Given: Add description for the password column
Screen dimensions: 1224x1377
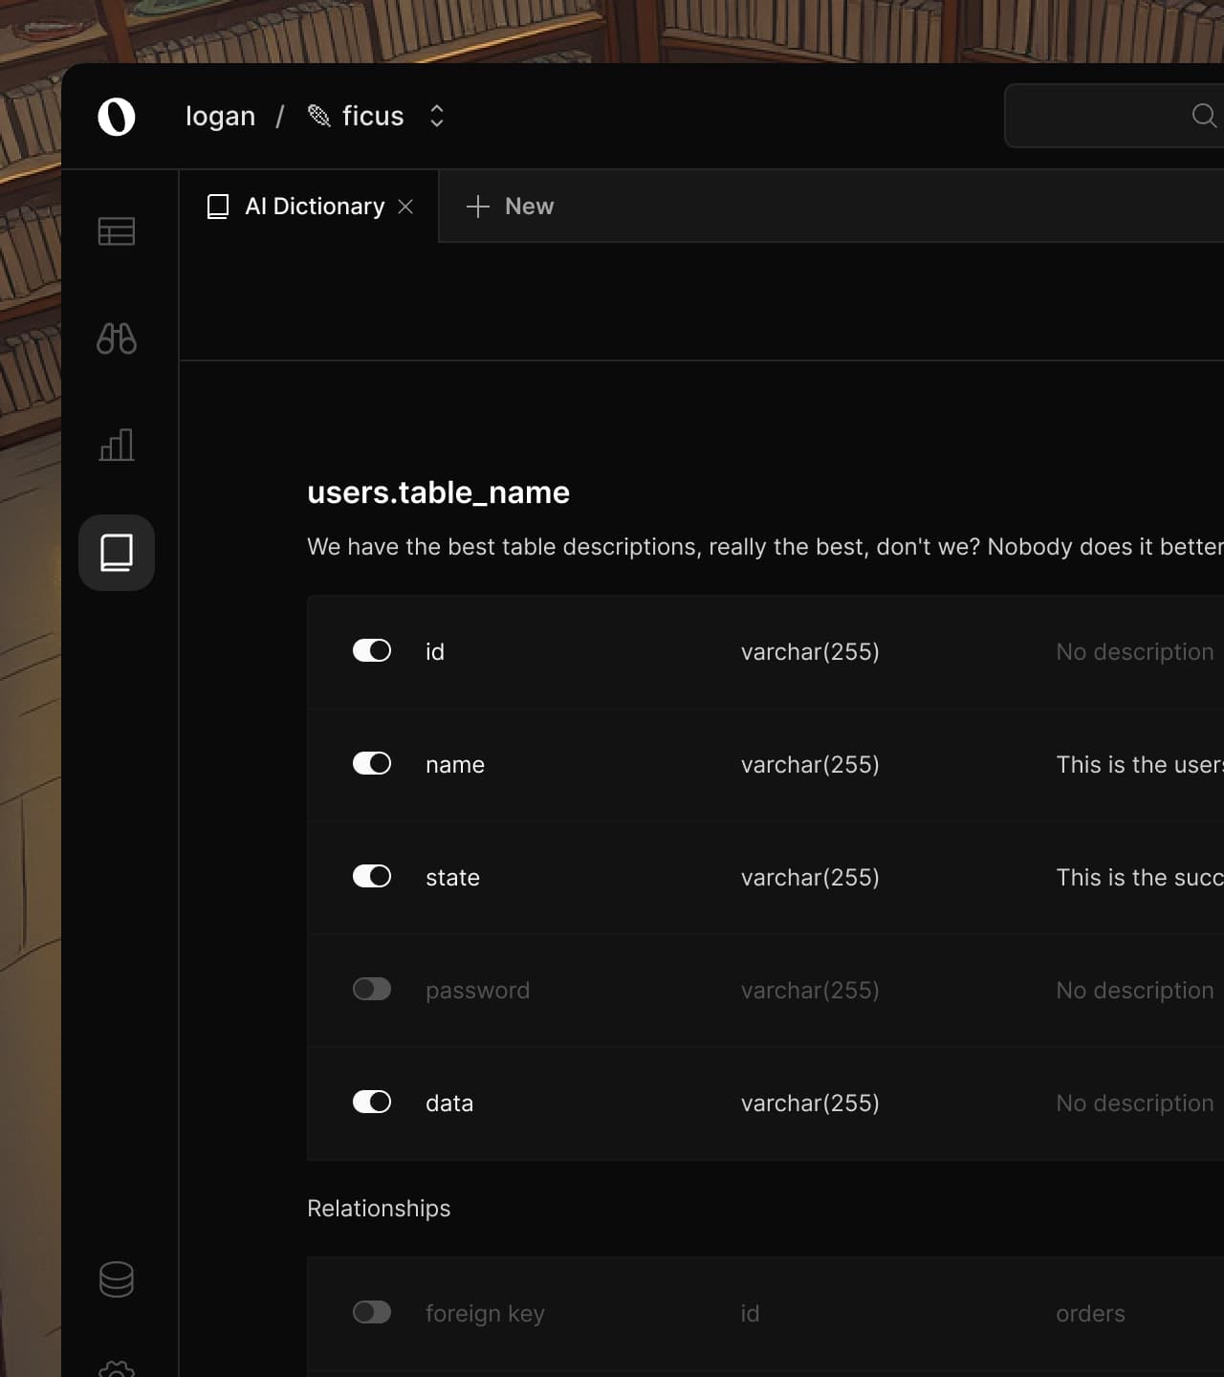Looking at the screenshot, I should (1135, 991).
